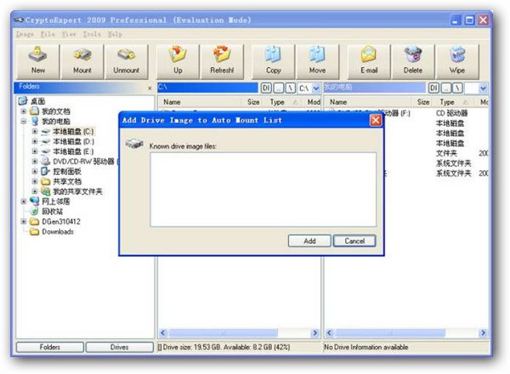The image size is (510, 374).
Task: Expand the DVD/CD-RW drive node
Action: (x=35, y=161)
